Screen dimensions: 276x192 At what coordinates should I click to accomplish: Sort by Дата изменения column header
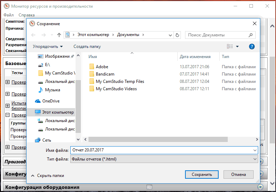[x=195, y=57]
